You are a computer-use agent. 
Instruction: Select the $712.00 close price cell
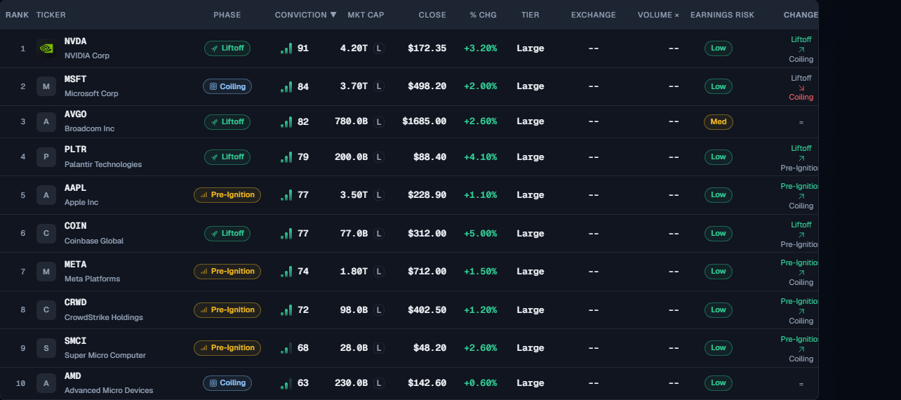[x=427, y=272]
